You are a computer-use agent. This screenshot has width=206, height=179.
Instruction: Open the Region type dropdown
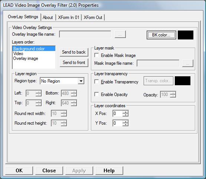click(81, 81)
